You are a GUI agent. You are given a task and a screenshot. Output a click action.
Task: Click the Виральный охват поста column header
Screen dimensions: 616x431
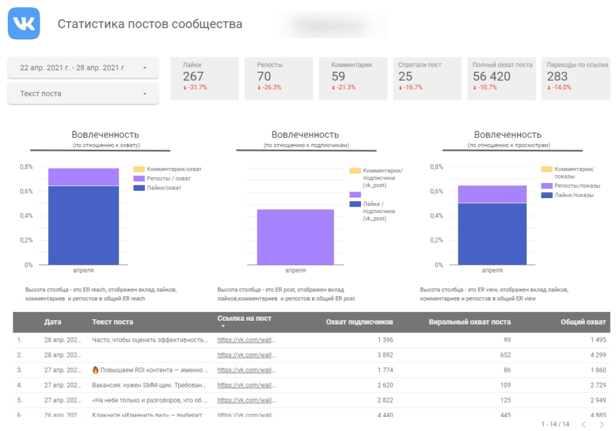[x=469, y=322]
